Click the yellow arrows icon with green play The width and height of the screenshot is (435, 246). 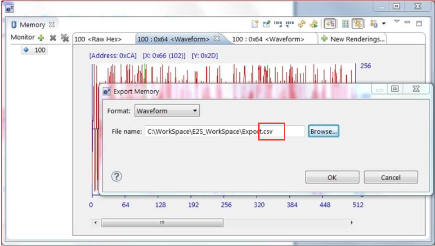click(314, 24)
